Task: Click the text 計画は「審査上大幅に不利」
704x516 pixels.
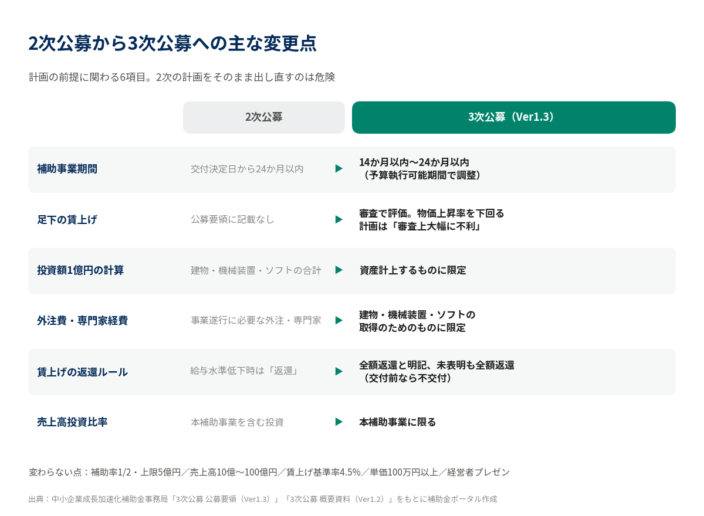Action: pyautogui.click(x=420, y=226)
